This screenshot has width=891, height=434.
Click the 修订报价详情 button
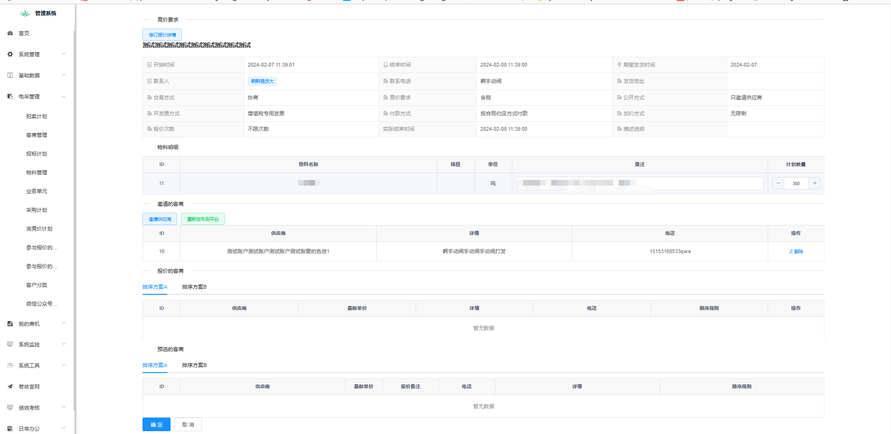click(x=162, y=35)
